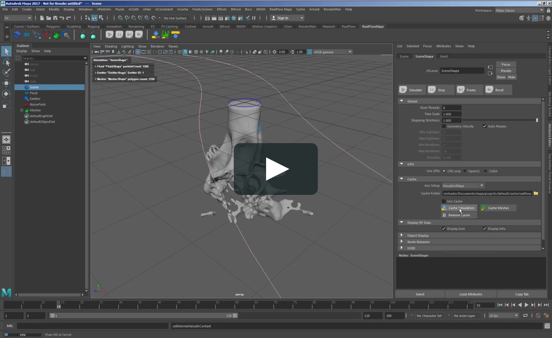Switch to the Polygons shelf tab

(53, 26)
